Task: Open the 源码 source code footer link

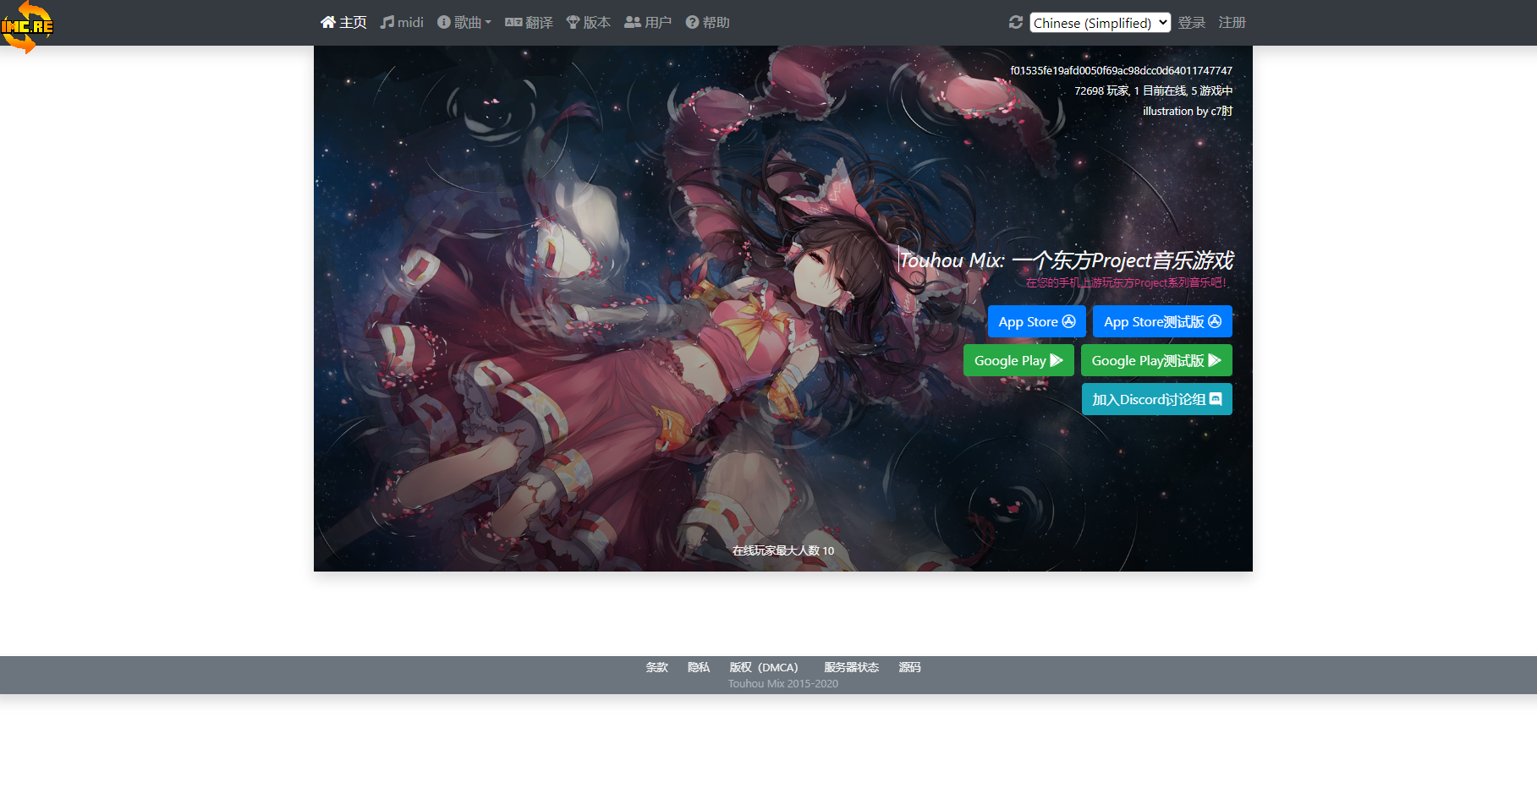Action: 909,668
